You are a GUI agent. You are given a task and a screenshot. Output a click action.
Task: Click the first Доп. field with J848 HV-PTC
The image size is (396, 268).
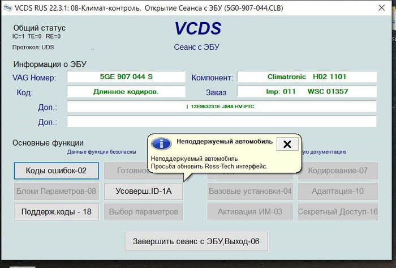pyautogui.click(x=221, y=107)
